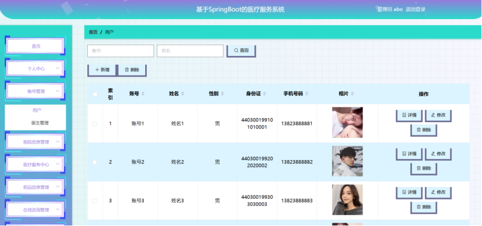Expand 医疗服务中心 sidebar menu chevron
Viewport: 482px width, 226px height.
[x=57, y=164]
